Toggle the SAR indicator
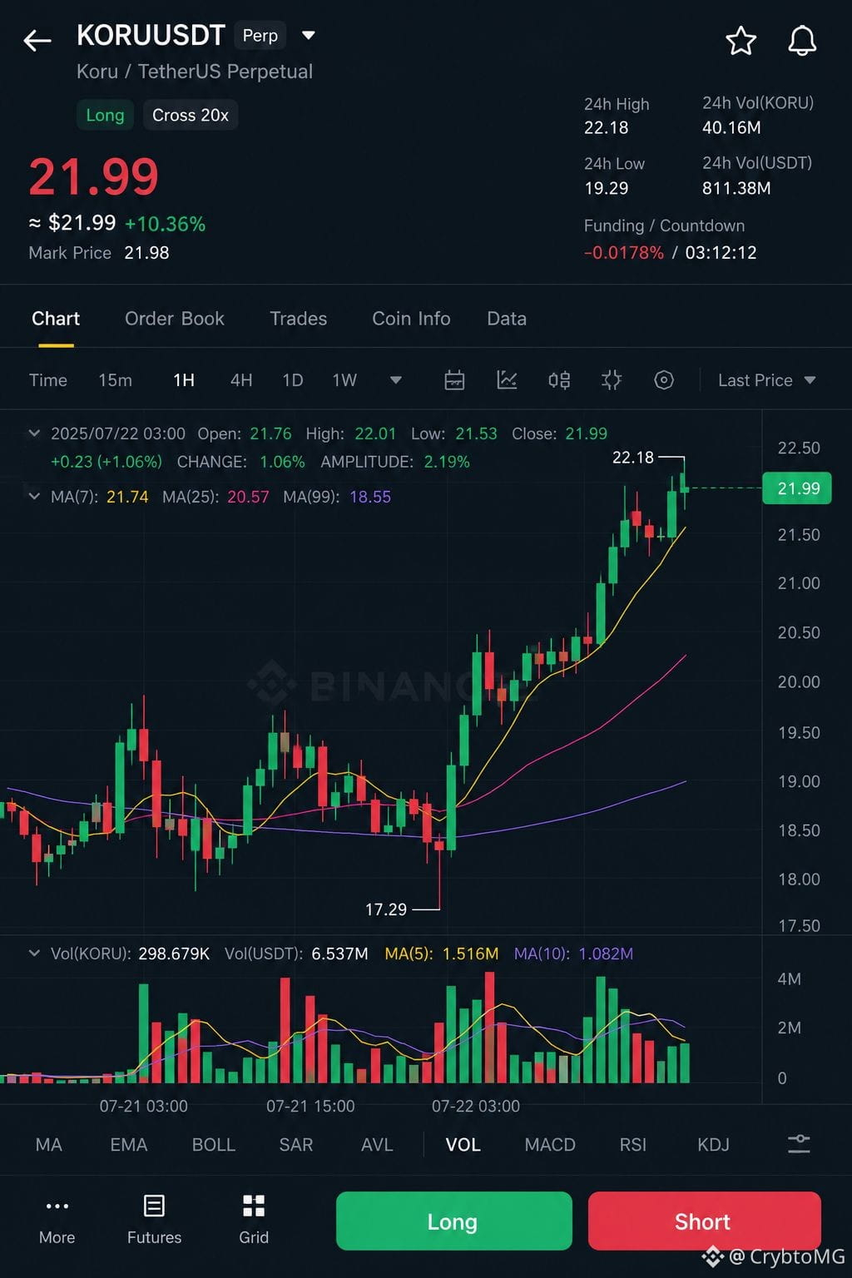 pyautogui.click(x=296, y=1145)
